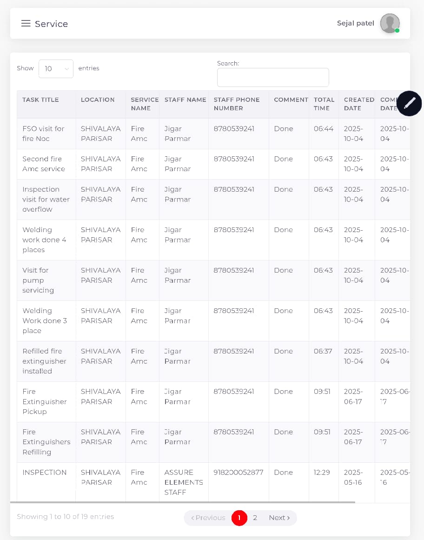Select the FSO visit for fire Noc row
Image resolution: width=424 pixels, height=540 pixels.
[43, 133]
